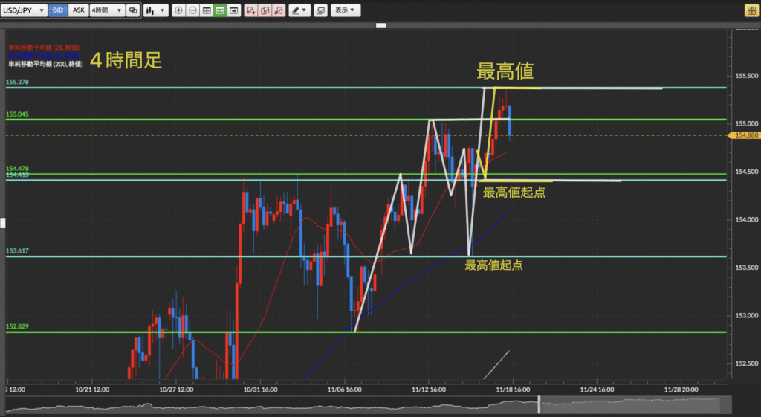Image resolution: width=761 pixels, height=417 pixels.
Task: Click the third pink order tool icon
Action: click(x=278, y=11)
